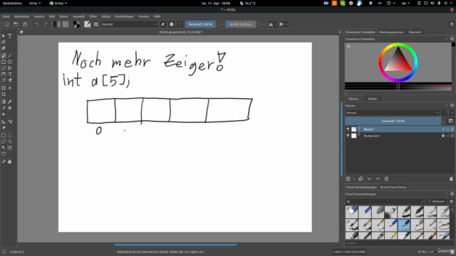Select the Text tool in the toolbox
Screen dimensions: 456x256
point(9,36)
